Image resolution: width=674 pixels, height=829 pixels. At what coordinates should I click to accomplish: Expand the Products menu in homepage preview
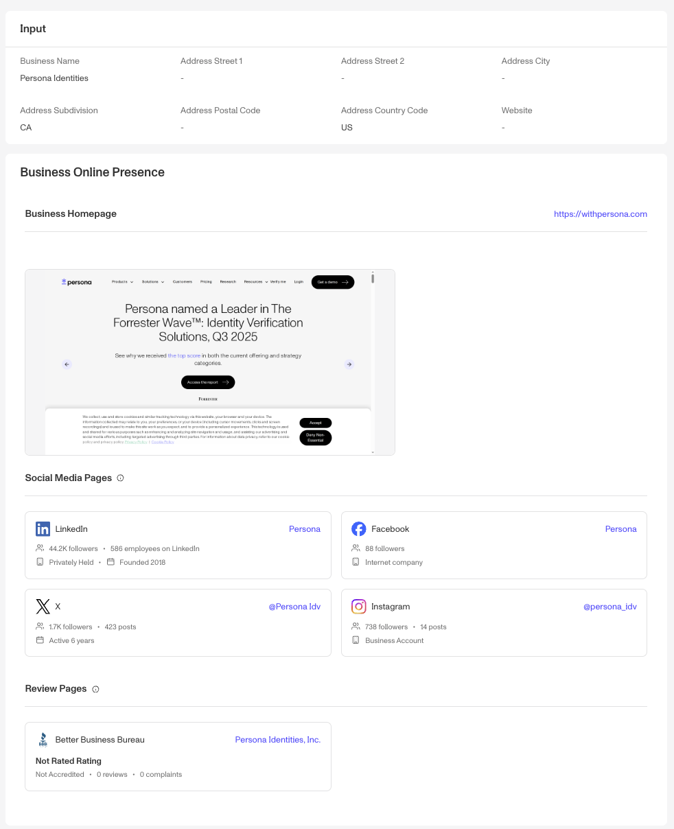click(x=121, y=282)
